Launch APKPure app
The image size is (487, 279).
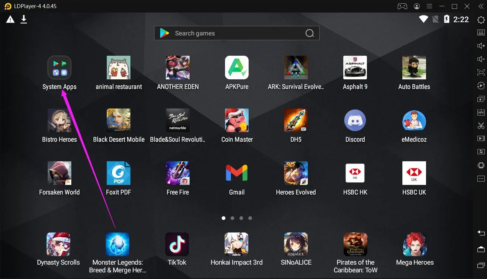click(237, 68)
